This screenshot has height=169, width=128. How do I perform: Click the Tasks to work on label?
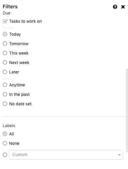[25, 21]
